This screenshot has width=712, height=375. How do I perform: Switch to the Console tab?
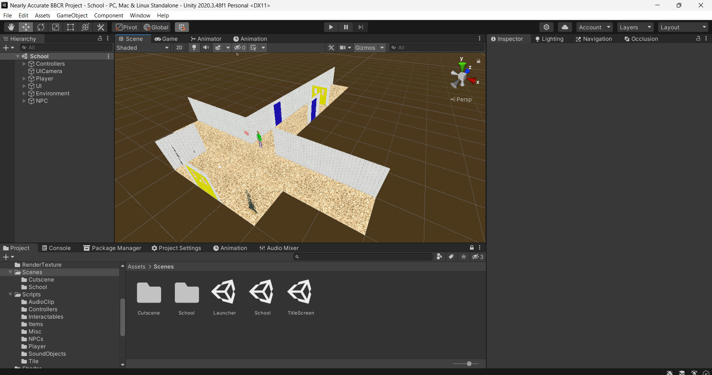point(56,248)
